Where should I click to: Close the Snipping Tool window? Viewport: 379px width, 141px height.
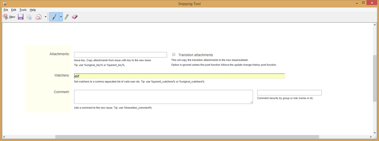372,3
